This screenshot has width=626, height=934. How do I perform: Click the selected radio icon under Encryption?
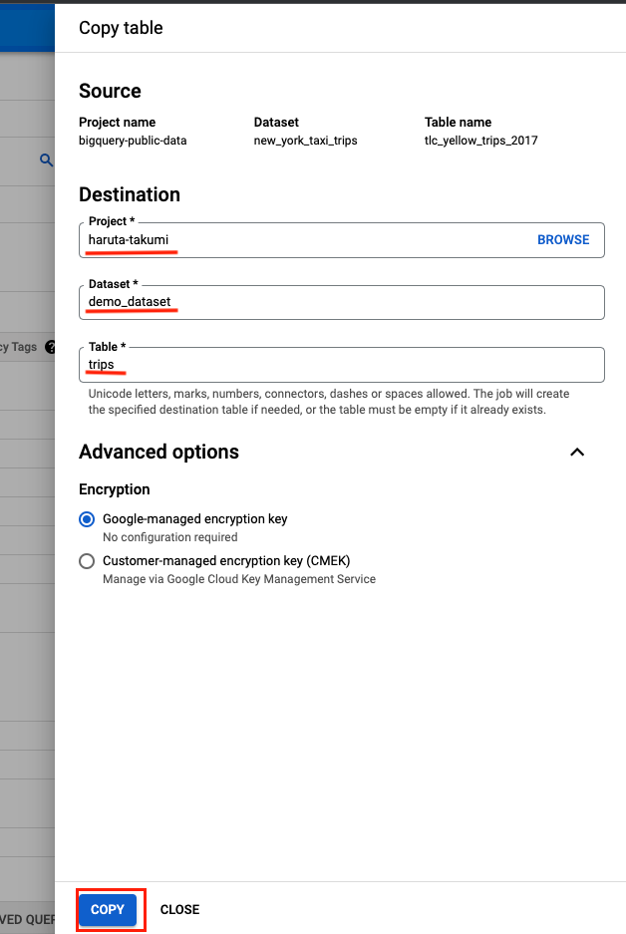coord(87,519)
